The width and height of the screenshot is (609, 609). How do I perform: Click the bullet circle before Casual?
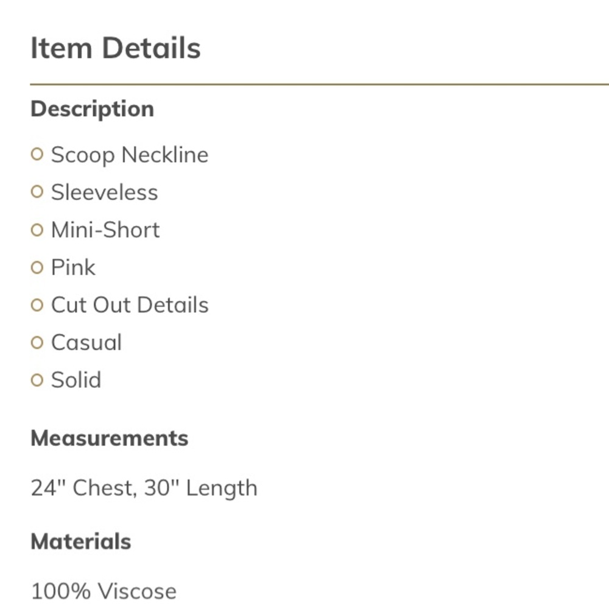(37, 343)
